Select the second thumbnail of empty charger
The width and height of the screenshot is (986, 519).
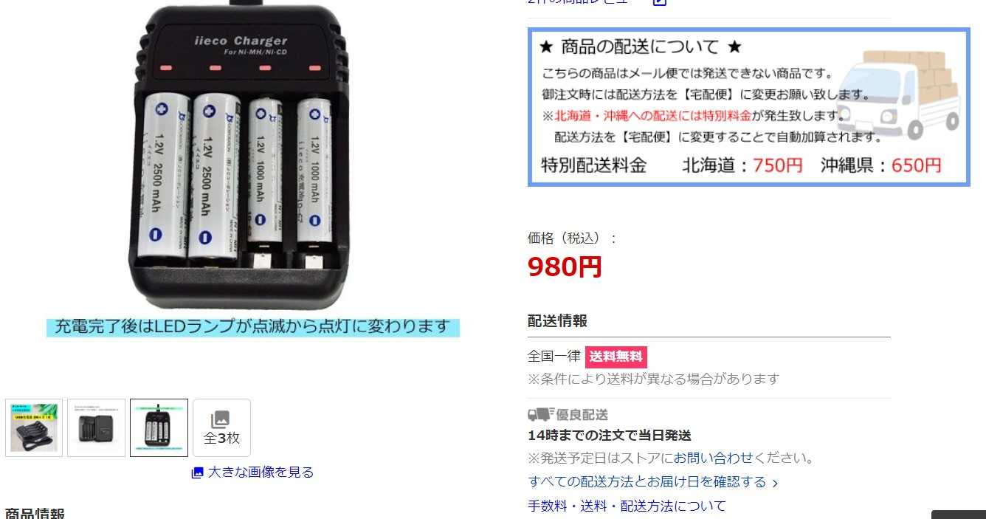97,427
